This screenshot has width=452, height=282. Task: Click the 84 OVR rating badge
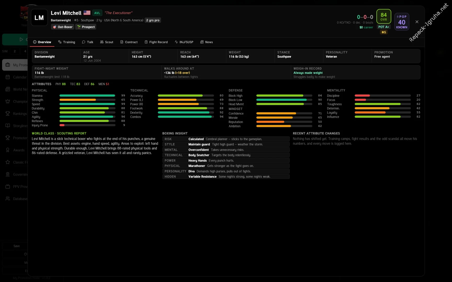pos(383,16)
